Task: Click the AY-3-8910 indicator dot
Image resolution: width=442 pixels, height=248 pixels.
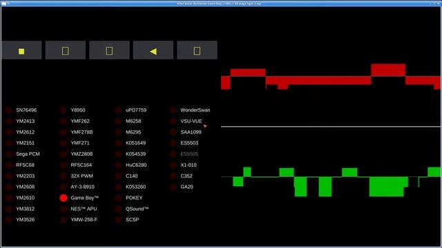Action: point(64,187)
